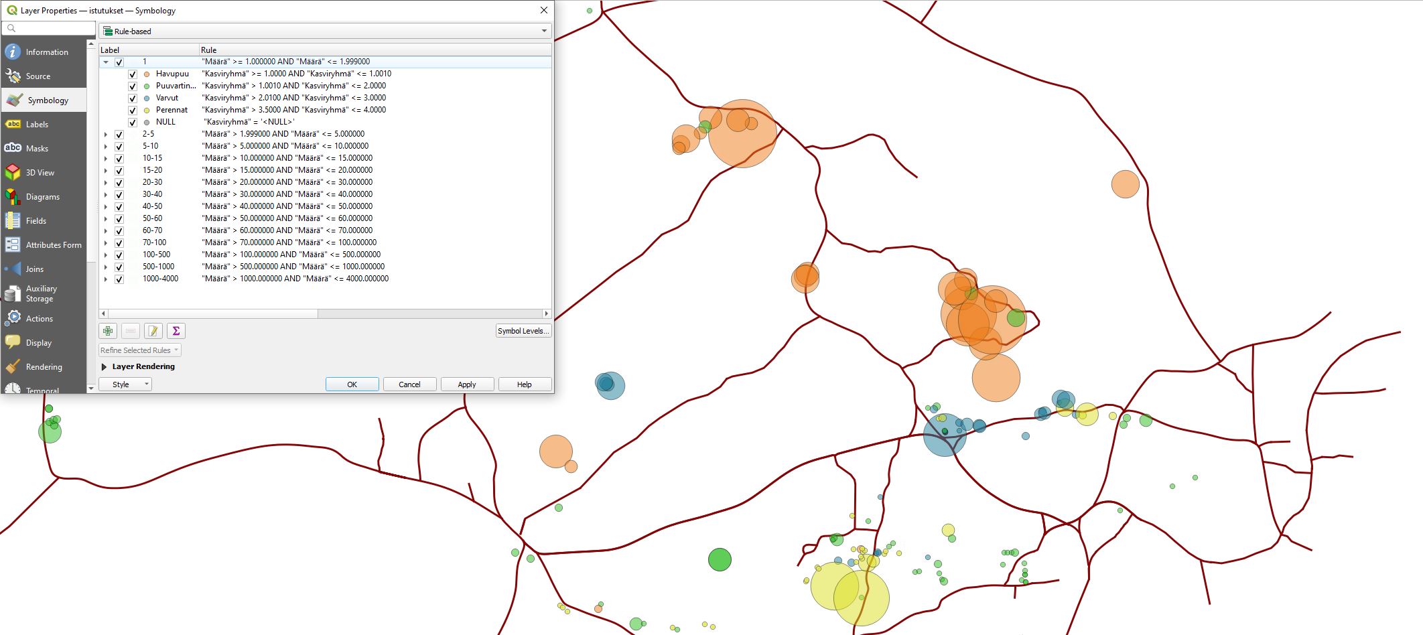Toggle visibility of the NULL rule
Image resolution: width=1423 pixels, height=635 pixels.
[133, 122]
